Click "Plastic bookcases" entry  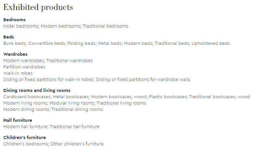168,97
